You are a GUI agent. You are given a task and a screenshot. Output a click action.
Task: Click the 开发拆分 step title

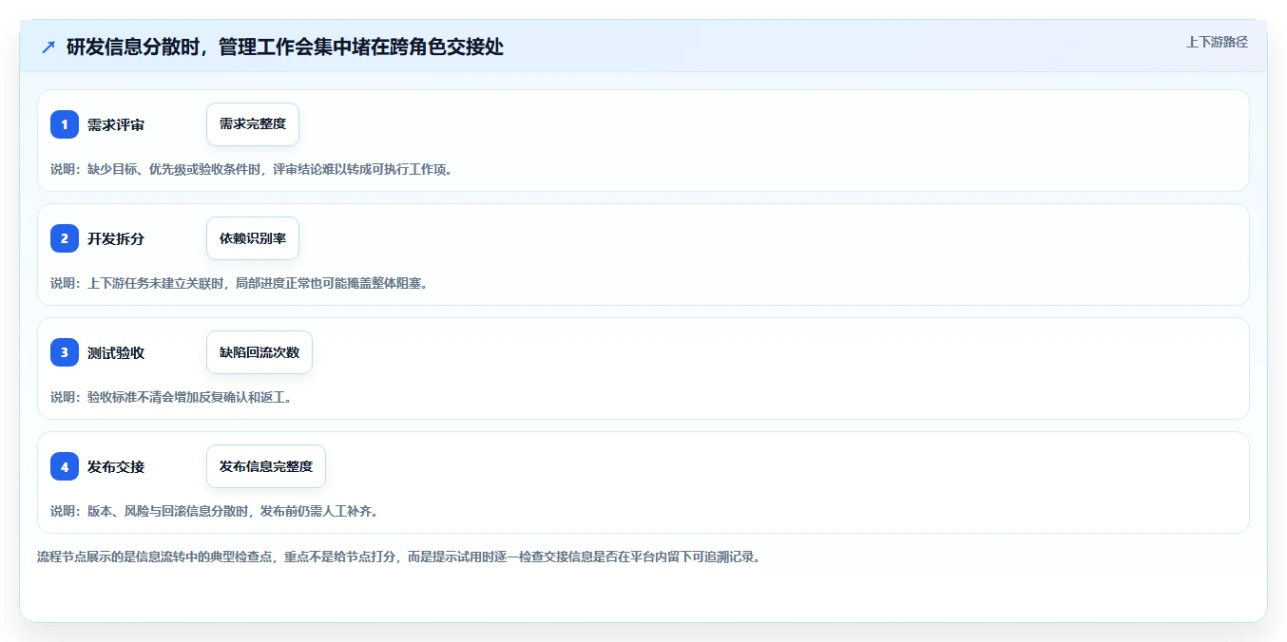[116, 238]
